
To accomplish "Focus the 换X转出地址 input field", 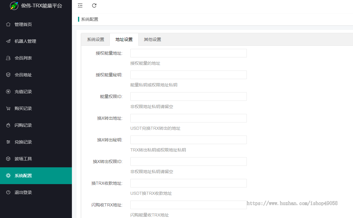I will pos(188,118).
